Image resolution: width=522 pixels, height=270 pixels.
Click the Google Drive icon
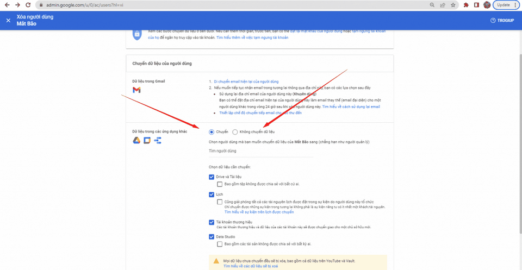click(136, 141)
